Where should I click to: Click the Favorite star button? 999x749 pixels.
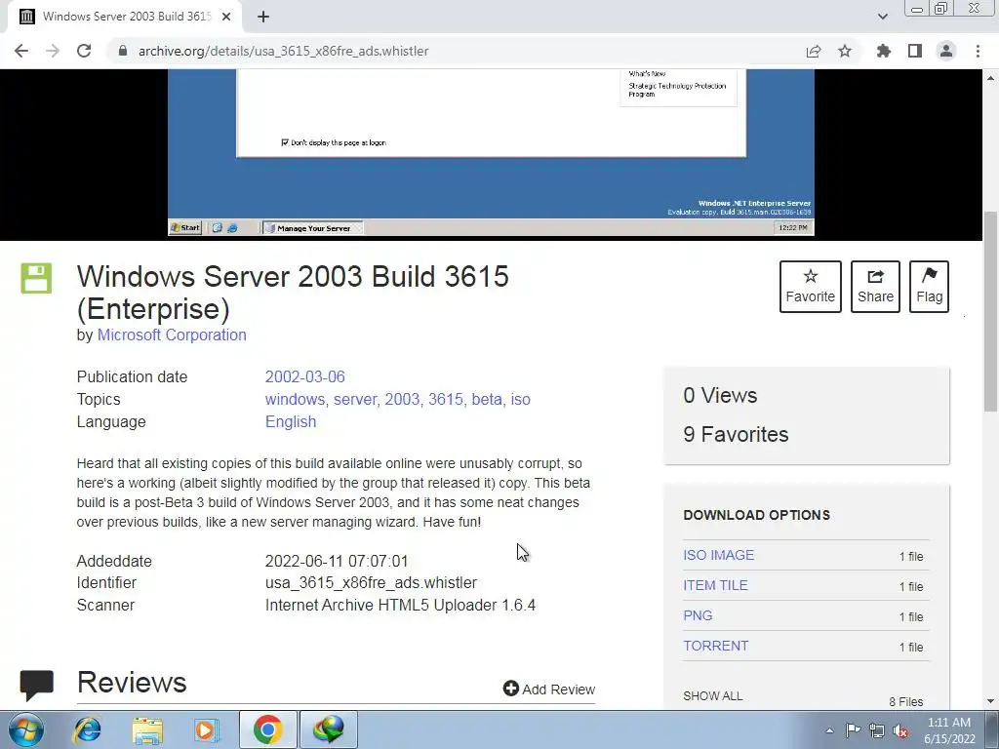[x=811, y=287]
